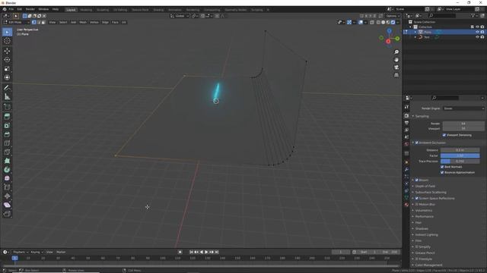Viewport: 487px width, 273px height.
Task: Enable the Motion Blur checkbox
Action: [x=417, y=204]
